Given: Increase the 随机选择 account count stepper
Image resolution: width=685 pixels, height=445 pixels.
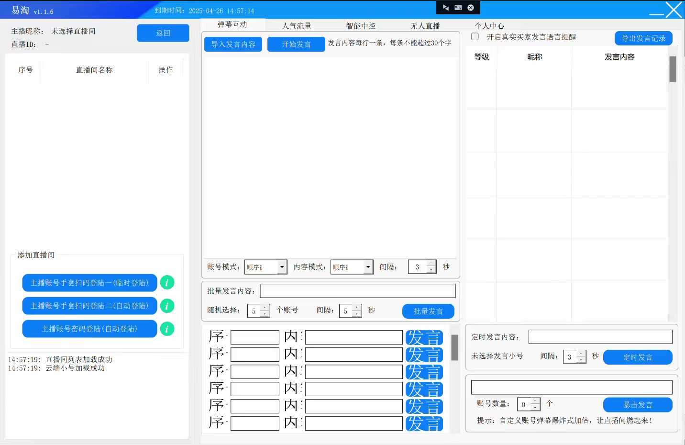Looking at the screenshot, I should (265, 307).
